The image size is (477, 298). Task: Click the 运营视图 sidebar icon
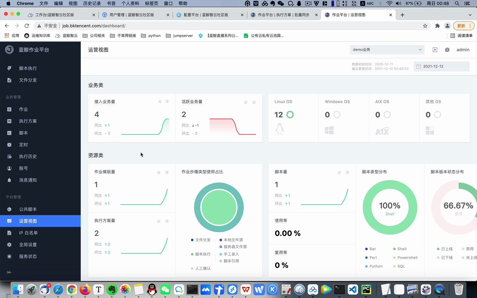pyautogui.click(x=9, y=221)
